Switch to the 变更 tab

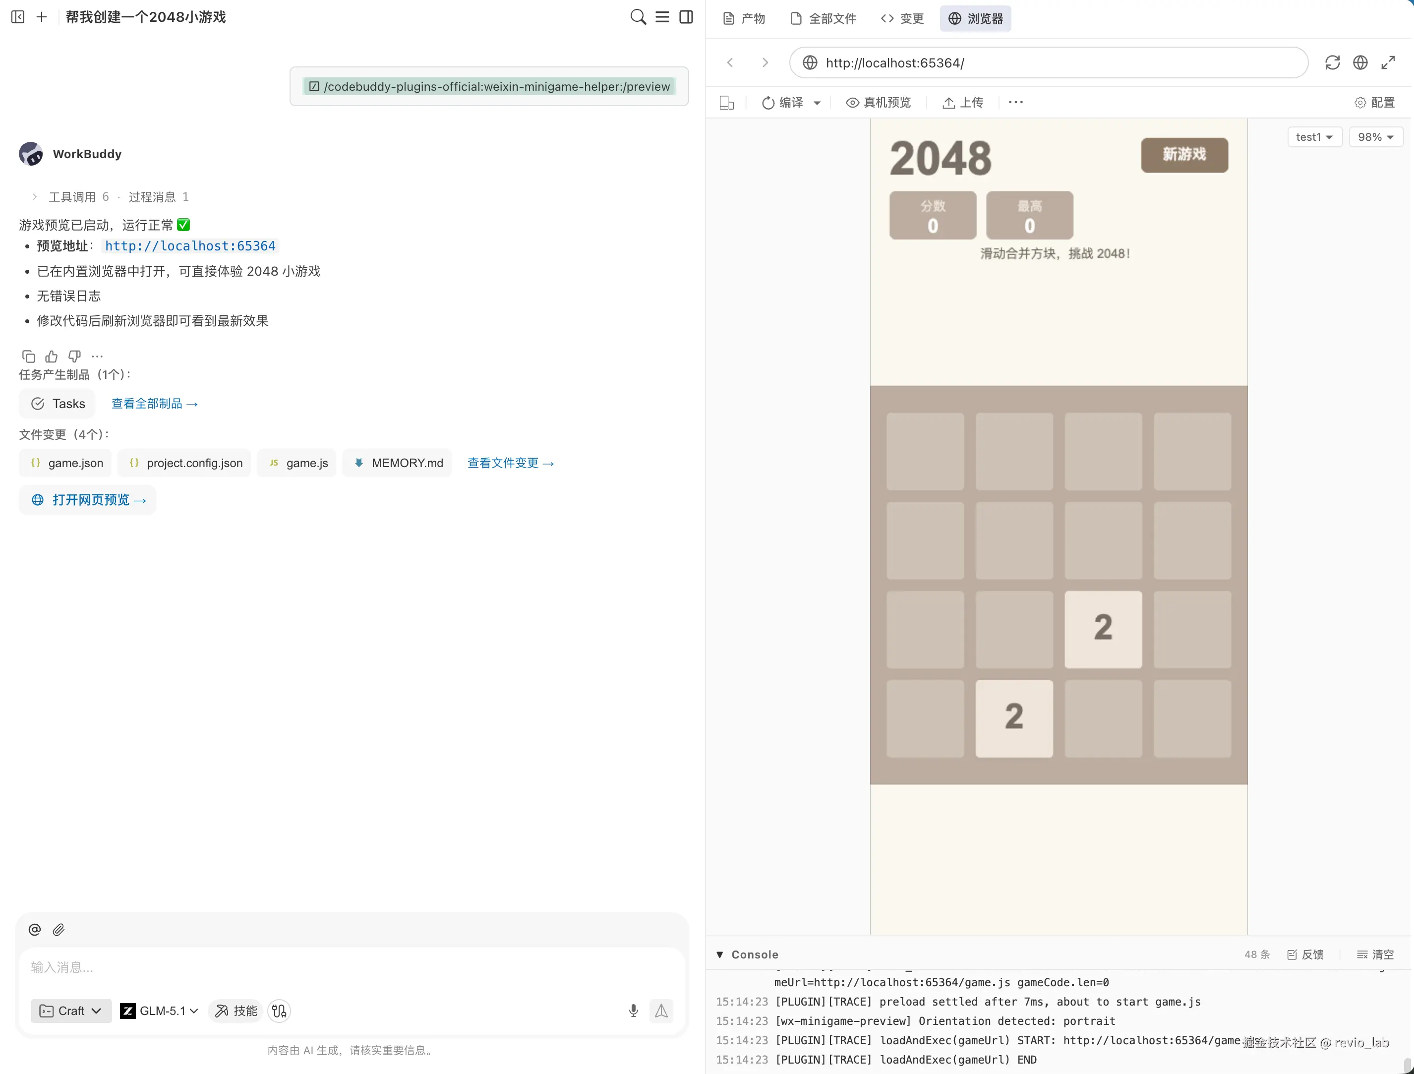(903, 18)
